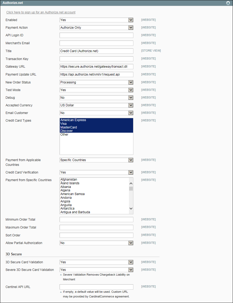Viewport: 233px width, 303px height.
Task: Click the countries list scroll-up arrow
Action: coord(131,183)
